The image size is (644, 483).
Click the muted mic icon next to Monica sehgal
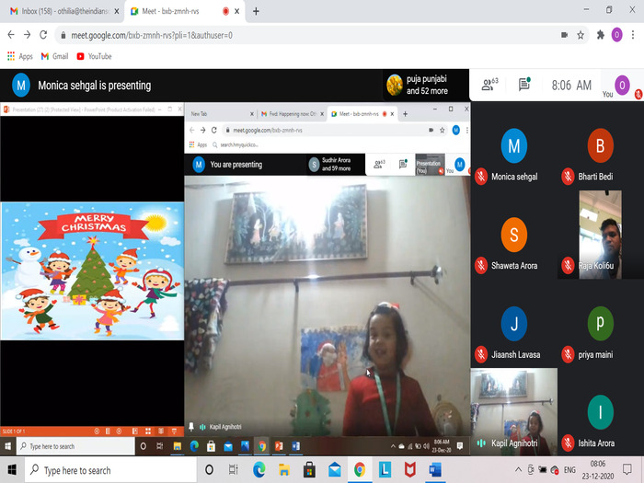[480, 177]
